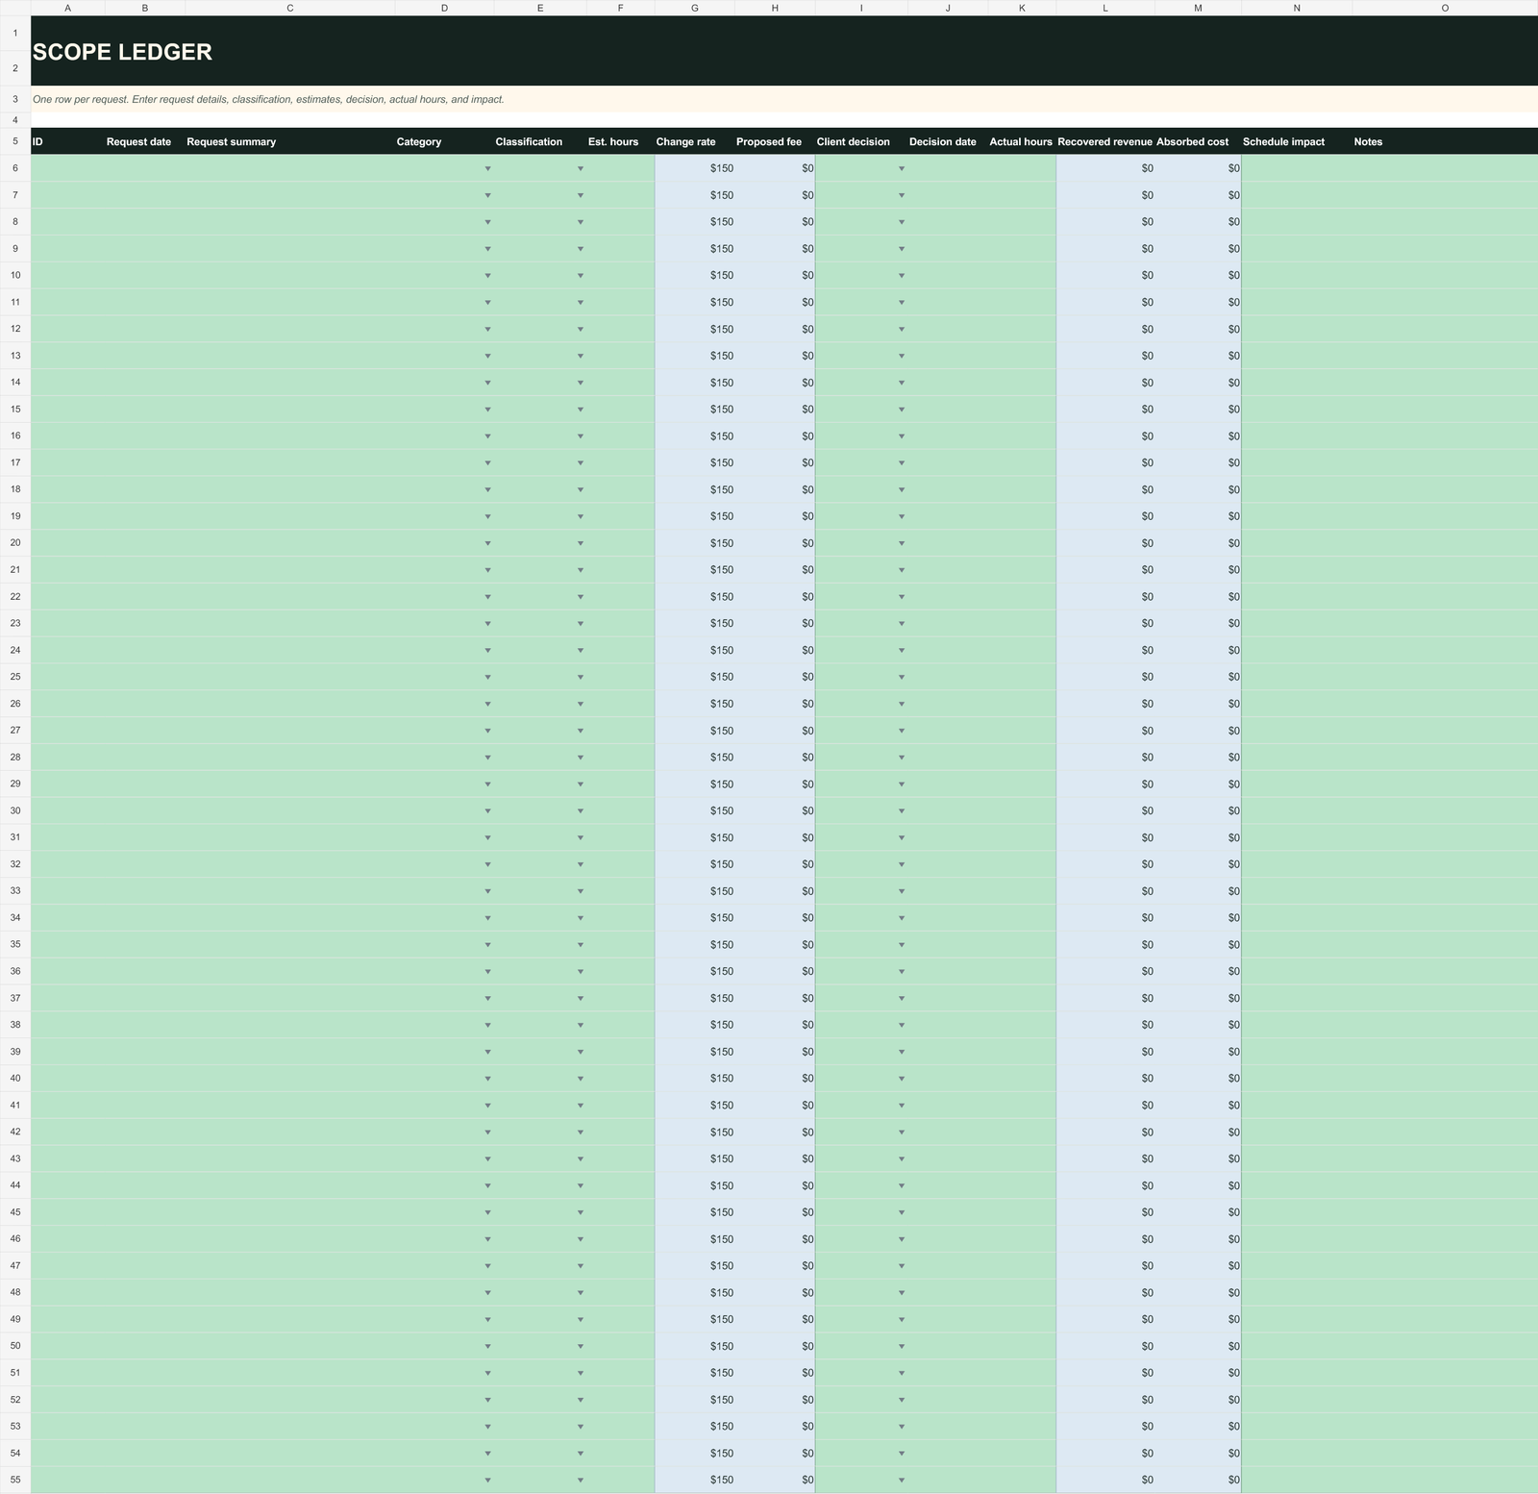
Task: Open the Classification dropdown in row 27
Action: point(580,731)
